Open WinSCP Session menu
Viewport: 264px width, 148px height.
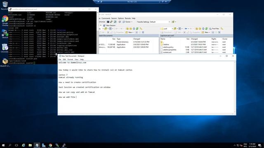114,18
